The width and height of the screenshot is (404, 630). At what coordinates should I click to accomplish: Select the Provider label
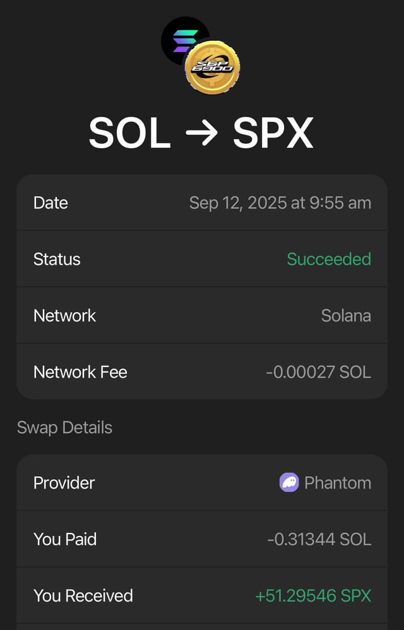64,483
